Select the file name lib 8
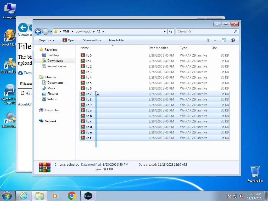 [88, 99]
